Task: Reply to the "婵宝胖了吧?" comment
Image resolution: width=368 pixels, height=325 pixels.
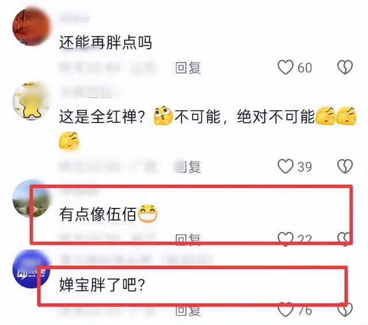Action: (188, 311)
